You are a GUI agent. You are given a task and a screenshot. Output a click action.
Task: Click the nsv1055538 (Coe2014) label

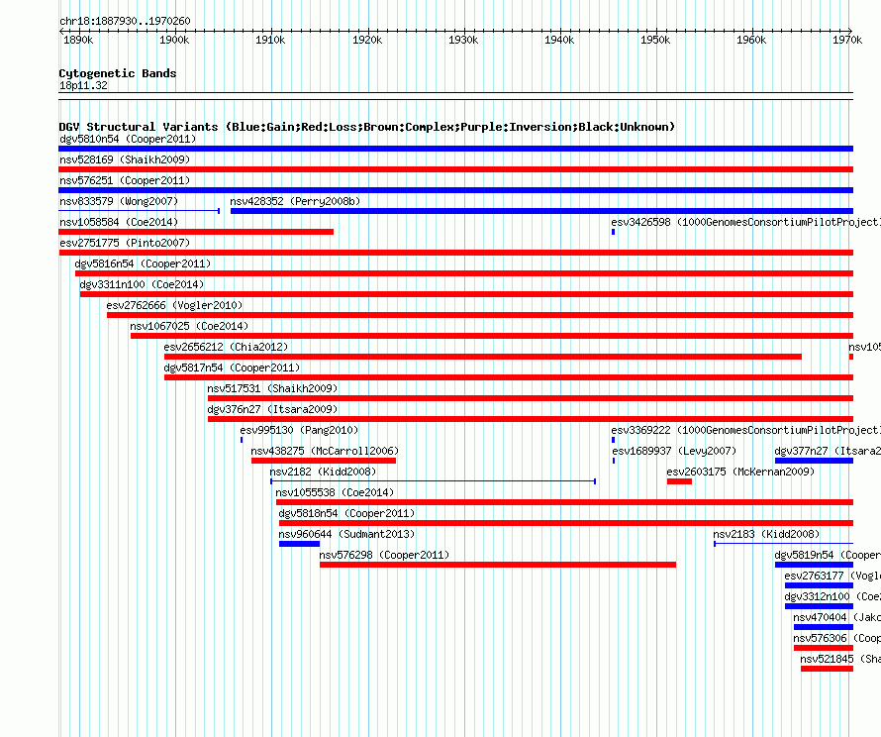[x=335, y=492]
